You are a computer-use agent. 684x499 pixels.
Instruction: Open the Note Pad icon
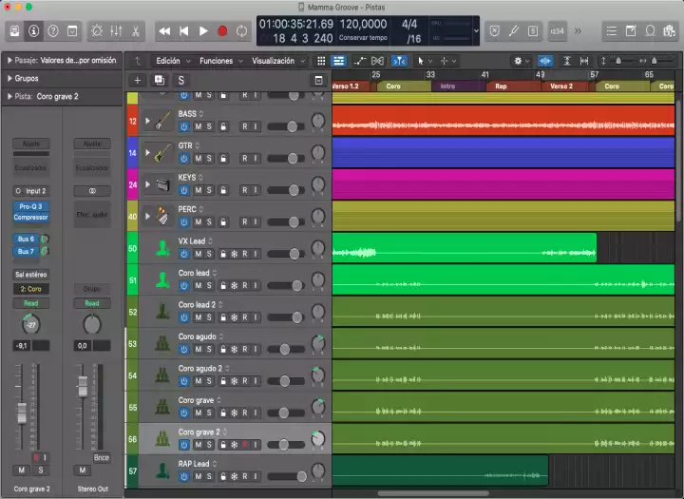pyautogui.click(x=631, y=31)
